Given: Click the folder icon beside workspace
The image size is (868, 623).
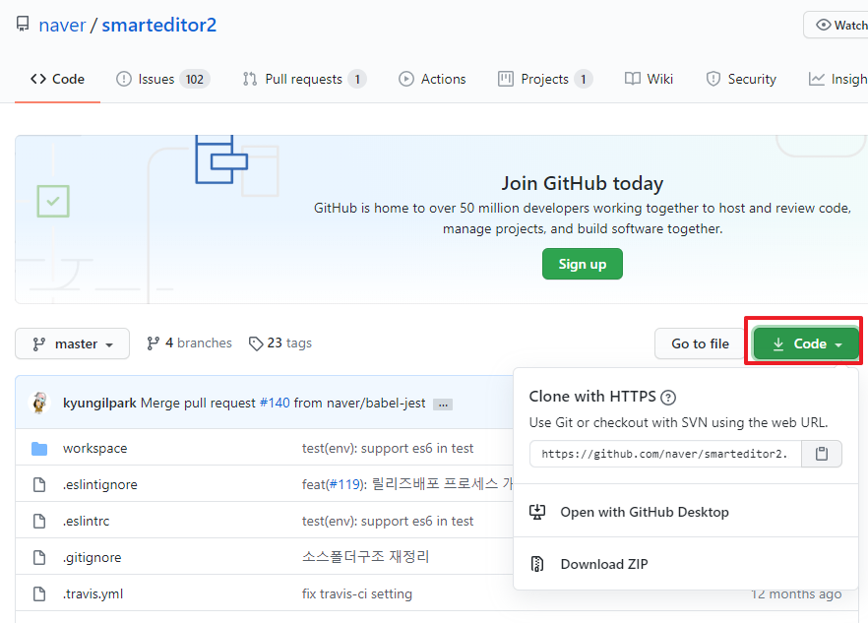Looking at the screenshot, I should (x=38, y=448).
